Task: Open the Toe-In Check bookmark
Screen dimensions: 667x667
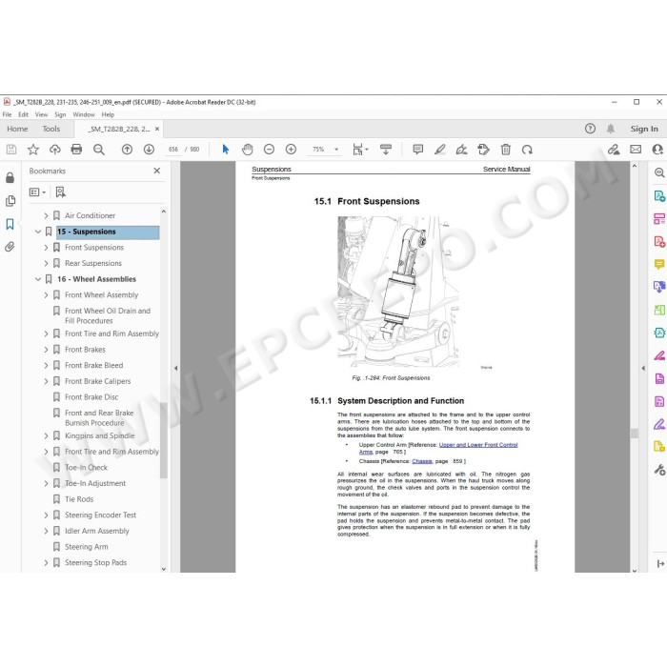Action: [86, 468]
